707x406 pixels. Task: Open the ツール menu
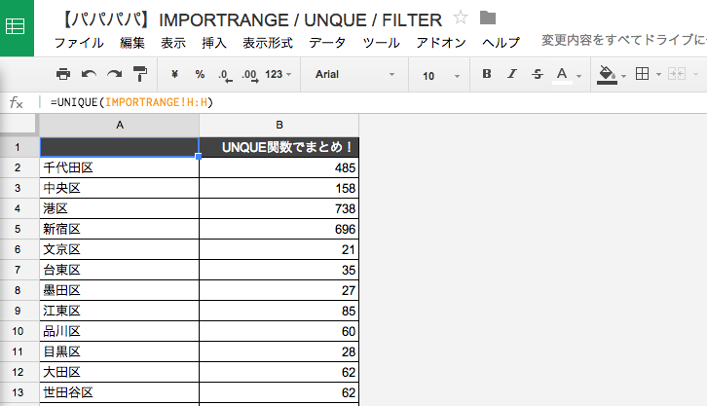[381, 43]
